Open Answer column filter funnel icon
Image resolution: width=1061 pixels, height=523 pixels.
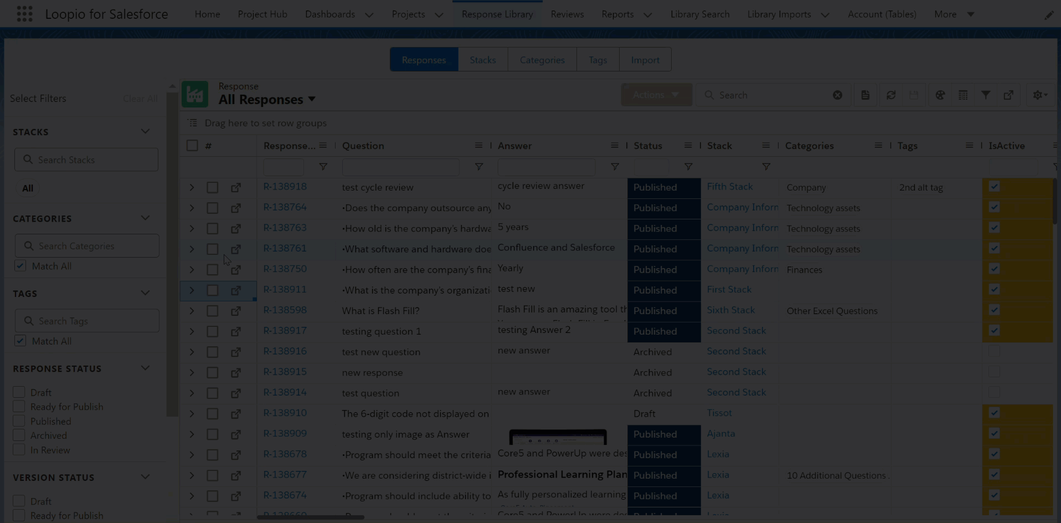point(615,167)
